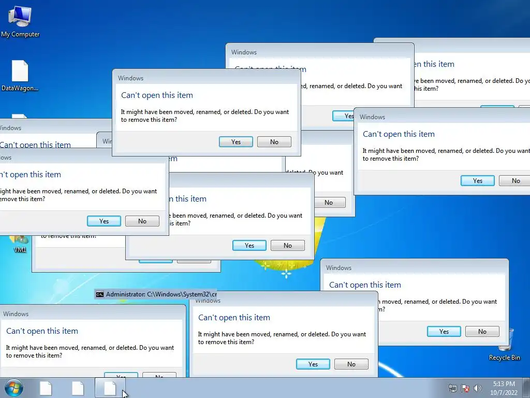Viewport: 530px width, 398px height.
Task: Open the Action Center flag icon
Action: coord(465,389)
